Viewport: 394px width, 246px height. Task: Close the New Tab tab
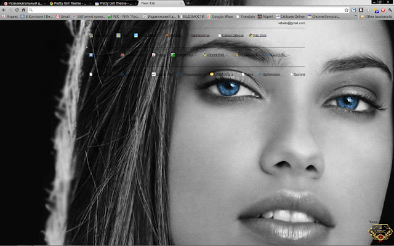tap(181, 4)
